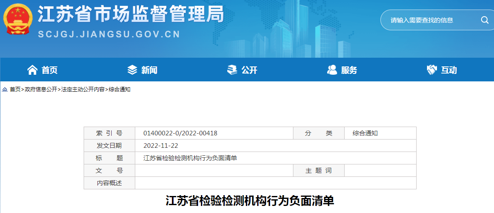494x213 pixels.
Task: Click the 分类 label cell
Action: tap(318, 133)
